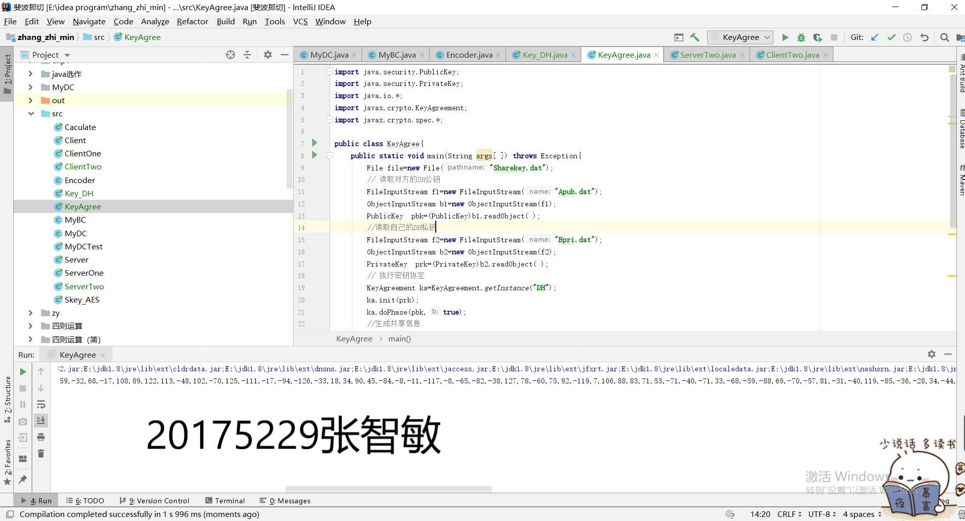Commit changes with the Git checkmark icon
Viewport: 965px width, 521px height.
pyautogui.click(x=891, y=37)
